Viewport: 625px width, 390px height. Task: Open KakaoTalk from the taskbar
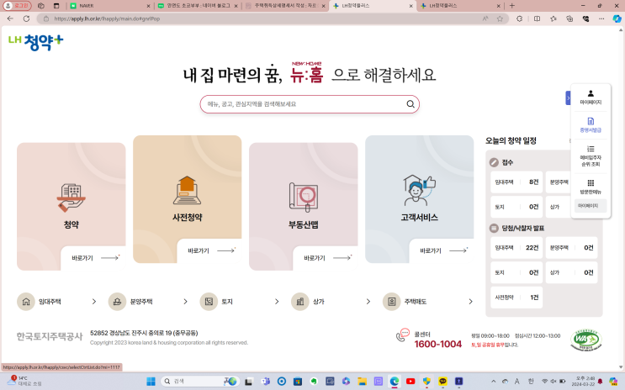(x=442, y=382)
